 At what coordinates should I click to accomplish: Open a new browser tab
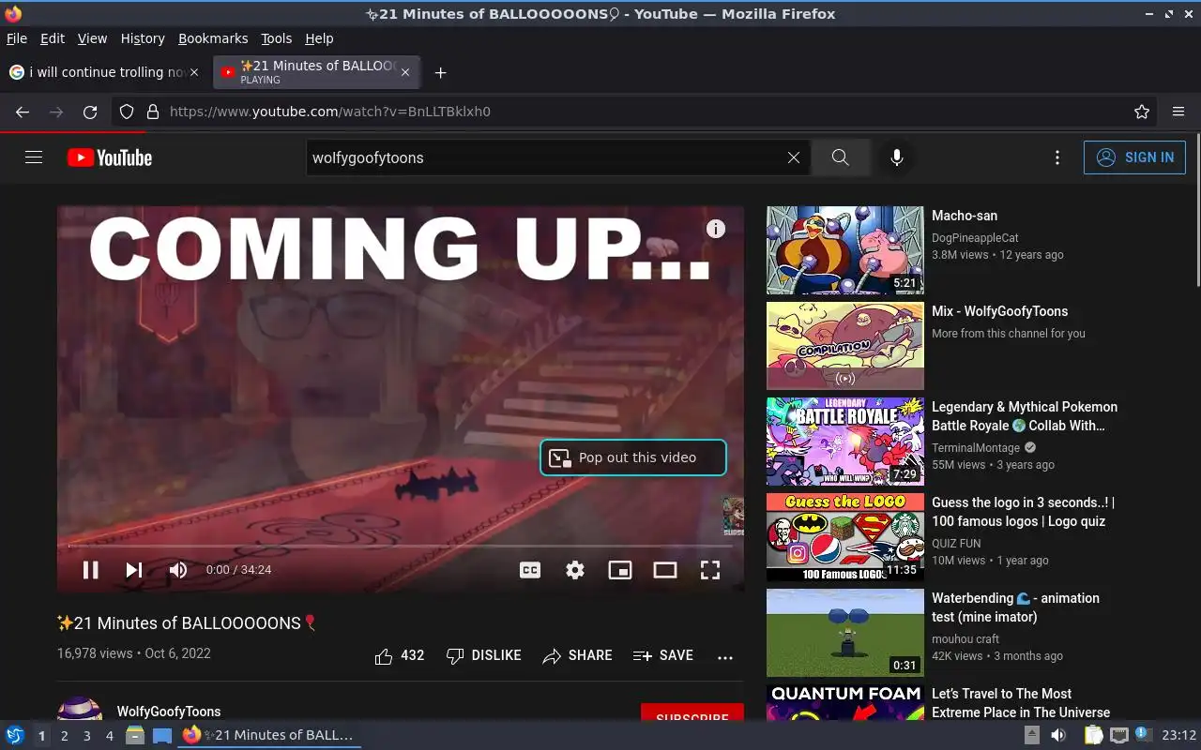point(440,72)
